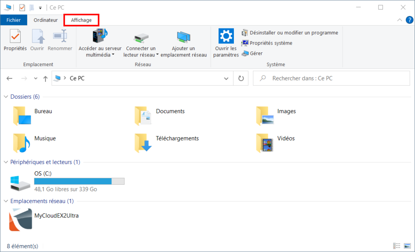Open the help question mark icon

[x=409, y=20]
